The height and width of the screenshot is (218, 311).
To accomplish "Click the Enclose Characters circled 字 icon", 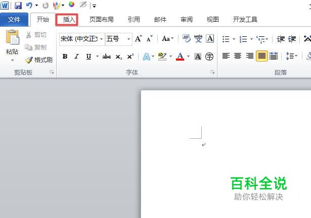I will (209, 57).
